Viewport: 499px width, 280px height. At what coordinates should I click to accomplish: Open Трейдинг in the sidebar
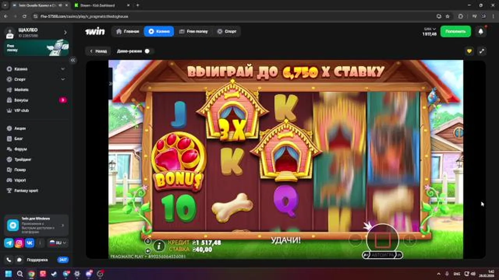coord(36,159)
